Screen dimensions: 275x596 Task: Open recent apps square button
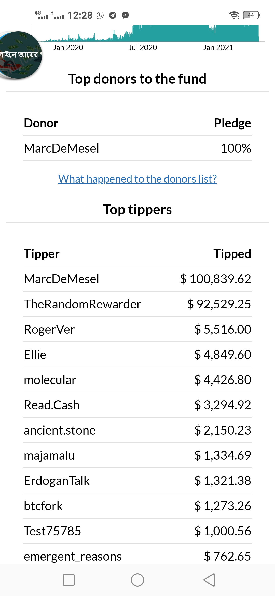tap(69, 580)
